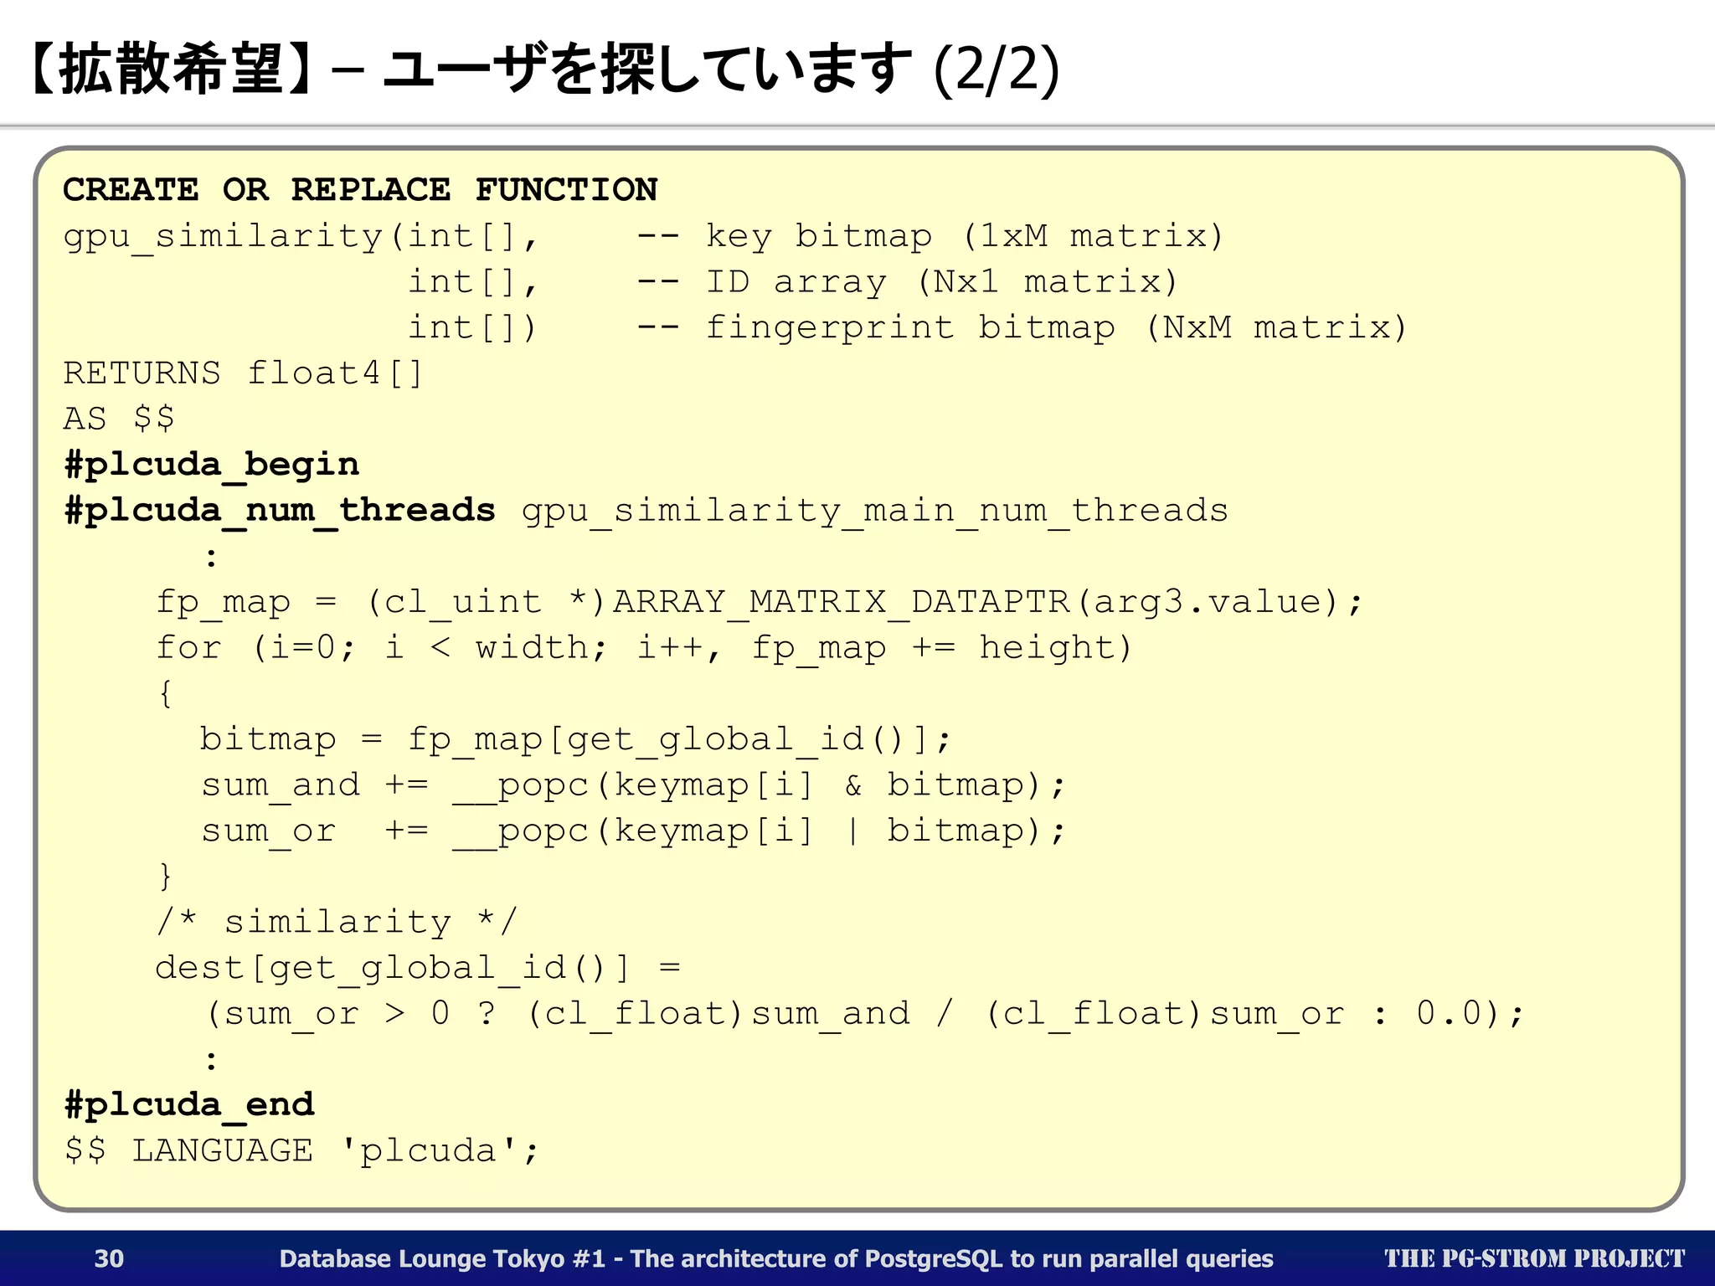Click the 'AS $$' line
Viewport: 1715px width, 1286px height.
tap(119, 419)
